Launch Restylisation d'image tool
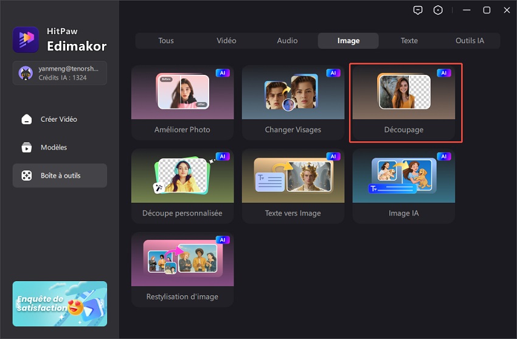Image resolution: width=517 pixels, height=339 pixels. point(182,268)
